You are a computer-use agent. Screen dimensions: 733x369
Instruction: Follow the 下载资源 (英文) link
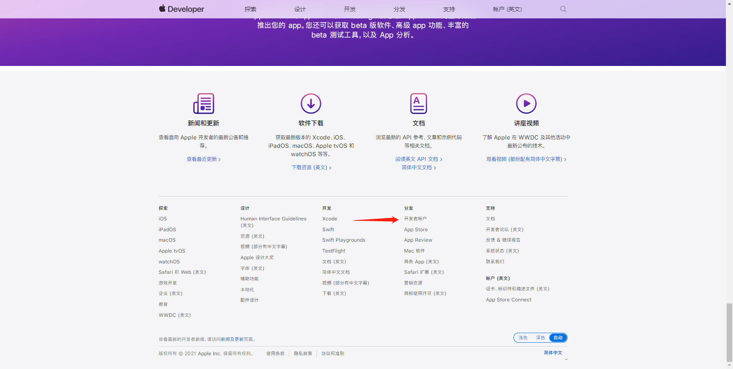(x=311, y=167)
